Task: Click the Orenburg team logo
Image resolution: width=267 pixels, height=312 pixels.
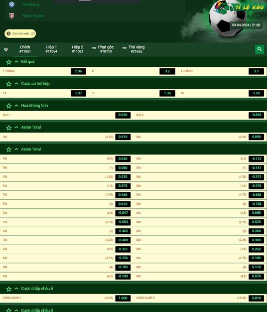Action: tap(12, 4)
